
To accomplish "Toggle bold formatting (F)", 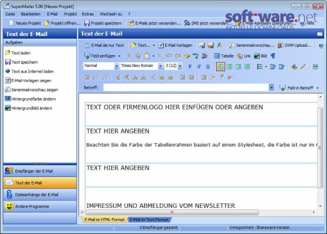I will tap(190, 67).
